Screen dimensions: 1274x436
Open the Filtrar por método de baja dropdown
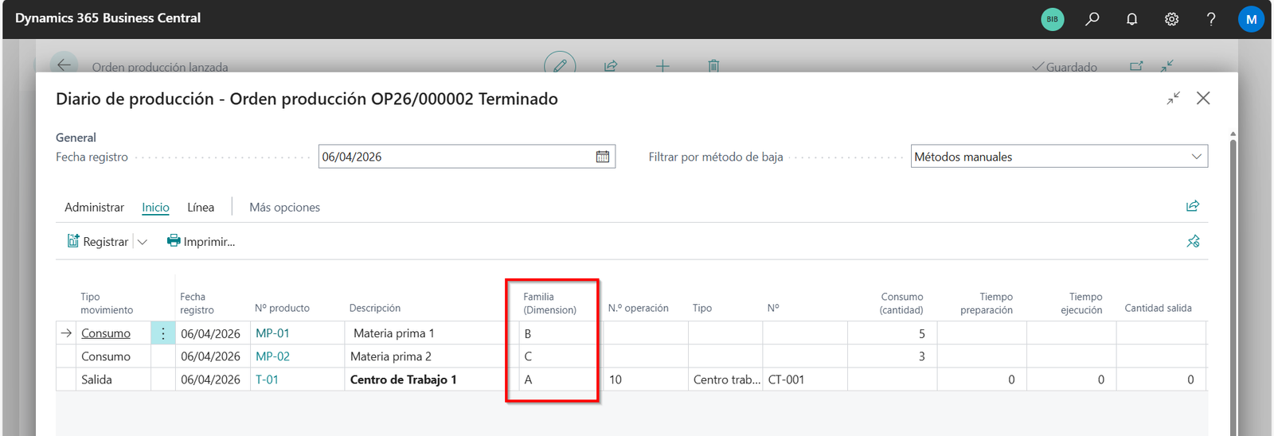(1059, 157)
